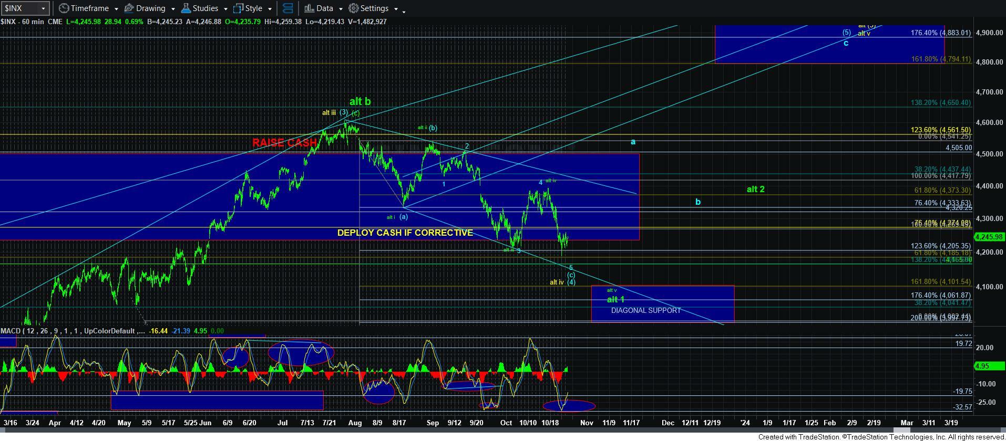Click the Settings gear icon

(x=354, y=8)
